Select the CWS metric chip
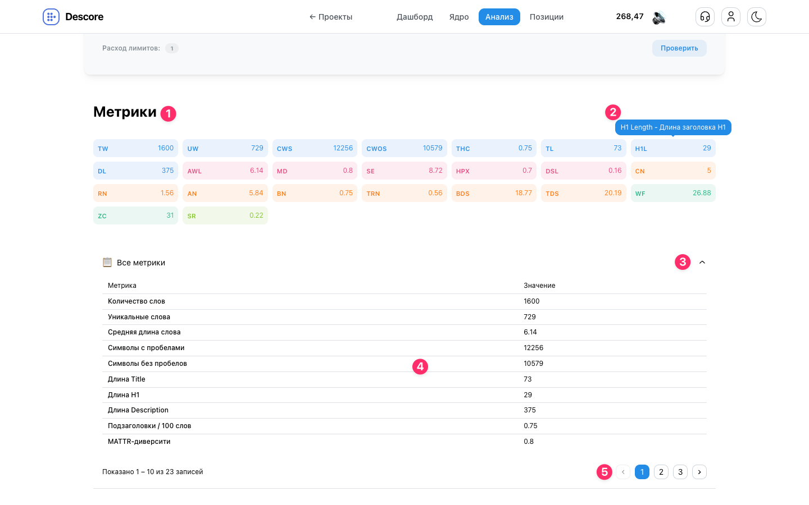This screenshot has height=505, width=809. tap(315, 148)
